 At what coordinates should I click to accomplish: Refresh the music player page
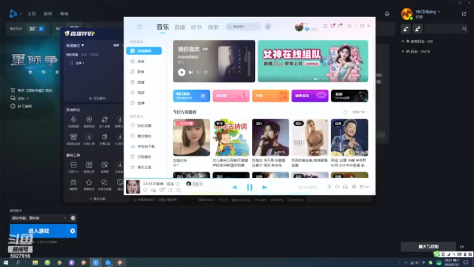pyautogui.click(x=139, y=27)
